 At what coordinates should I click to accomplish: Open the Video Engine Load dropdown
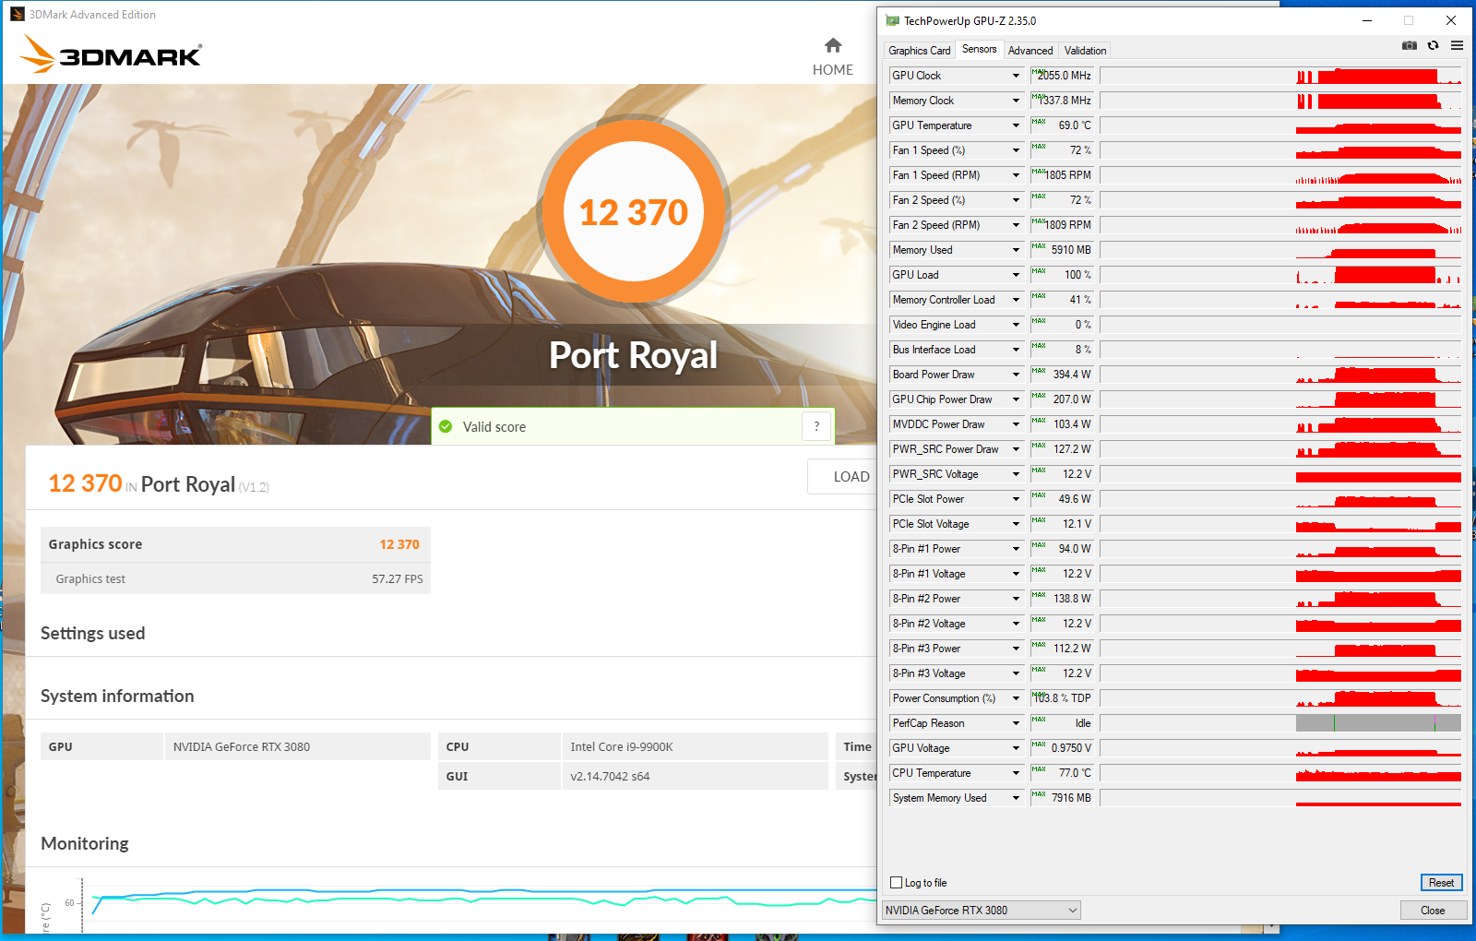1016,325
